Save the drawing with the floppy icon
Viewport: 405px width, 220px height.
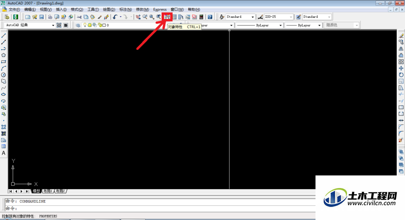[x=41, y=17]
